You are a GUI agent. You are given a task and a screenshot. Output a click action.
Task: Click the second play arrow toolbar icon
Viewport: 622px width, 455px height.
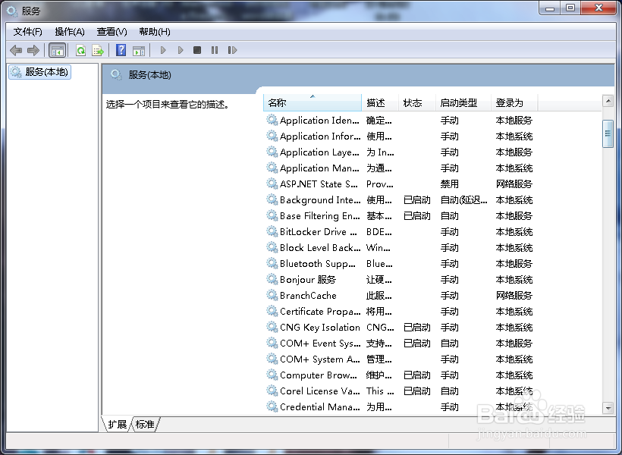coord(181,50)
